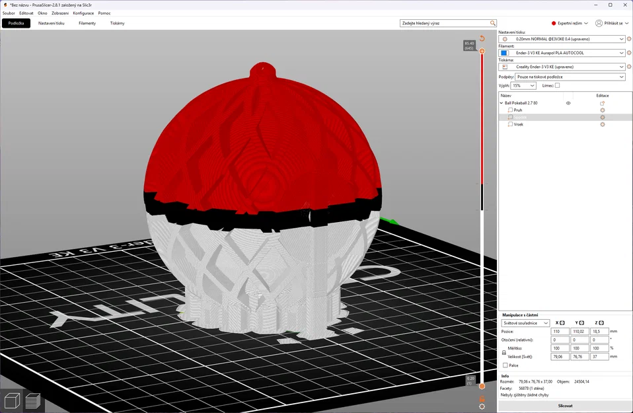Open print settings gear next to NORMAL profile

pos(629,39)
